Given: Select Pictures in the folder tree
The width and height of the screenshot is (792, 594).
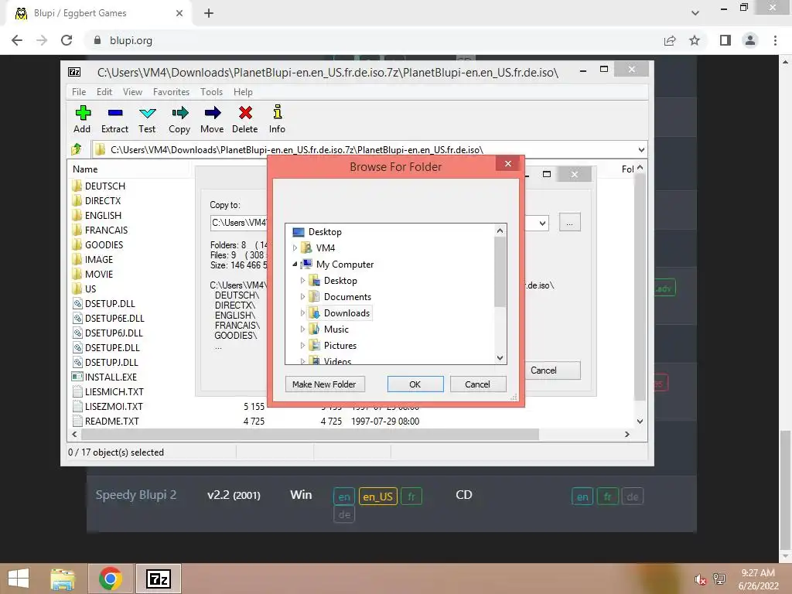Looking at the screenshot, I should click(x=340, y=346).
